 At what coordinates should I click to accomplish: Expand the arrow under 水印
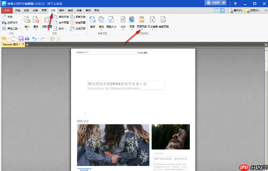[x=123, y=30]
